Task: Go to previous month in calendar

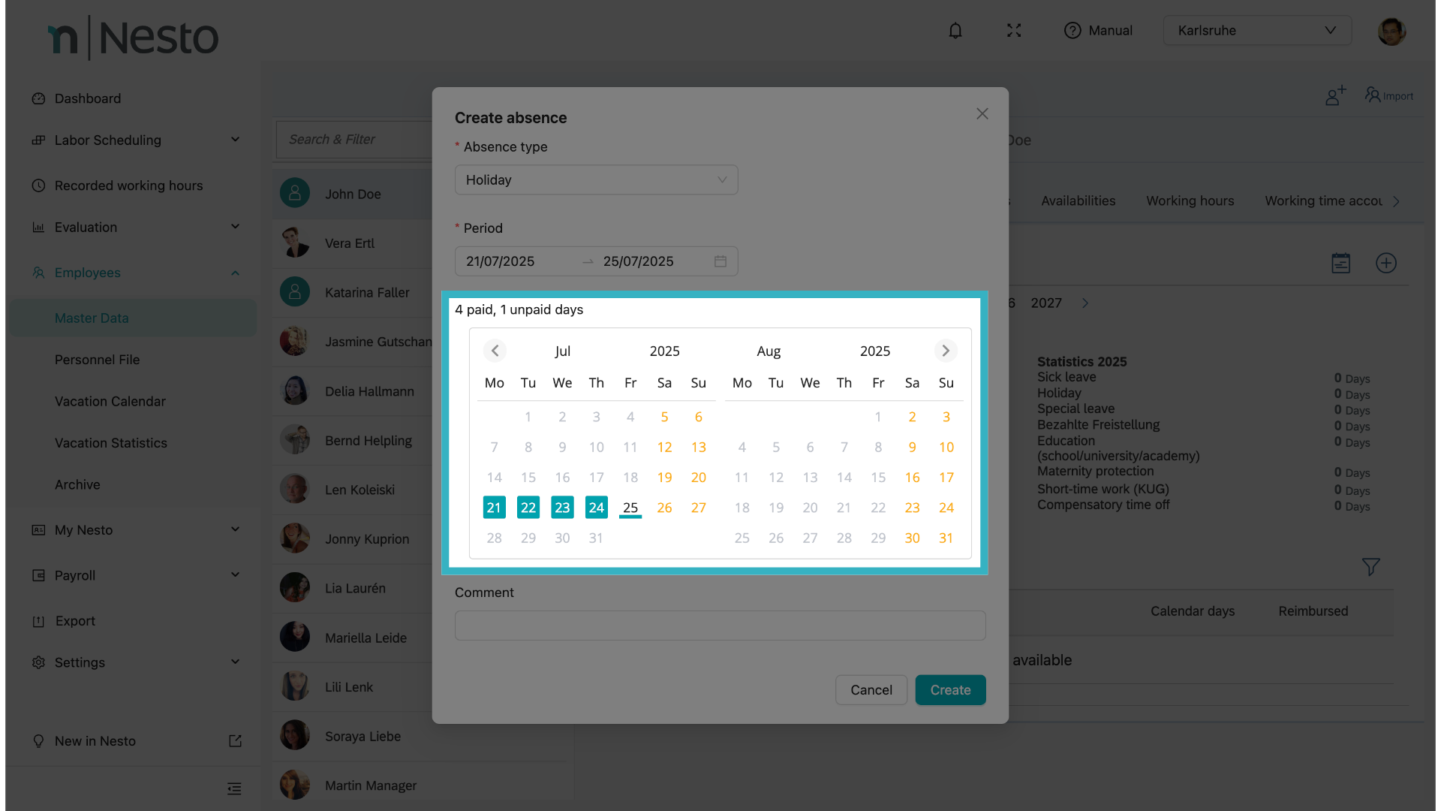Action: (x=495, y=351)
